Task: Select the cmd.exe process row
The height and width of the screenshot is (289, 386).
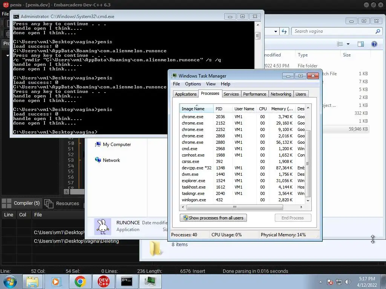Action: coord(242,149)
